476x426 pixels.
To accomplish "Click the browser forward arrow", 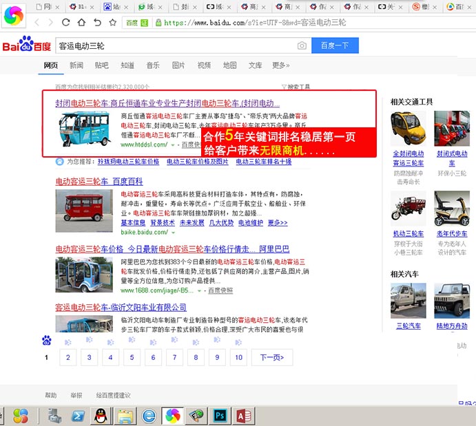I will click(51, 23).
